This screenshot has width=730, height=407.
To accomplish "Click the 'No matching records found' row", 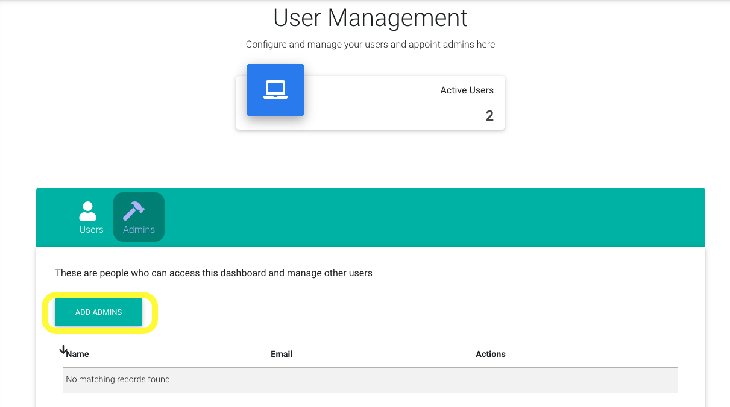I will (371, 380).
